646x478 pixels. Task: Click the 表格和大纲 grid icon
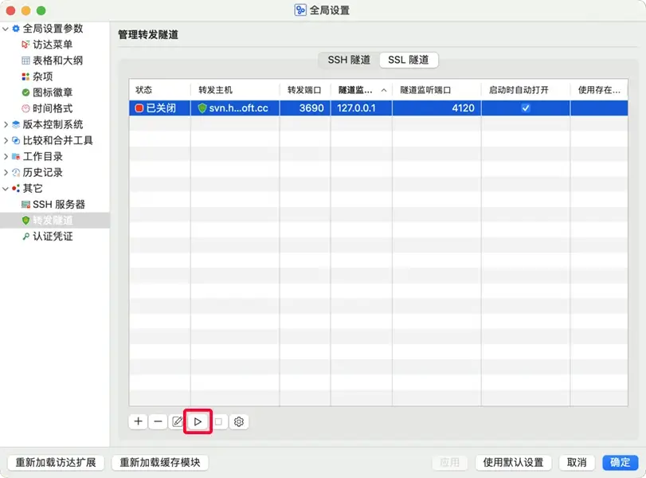point(26,61)
